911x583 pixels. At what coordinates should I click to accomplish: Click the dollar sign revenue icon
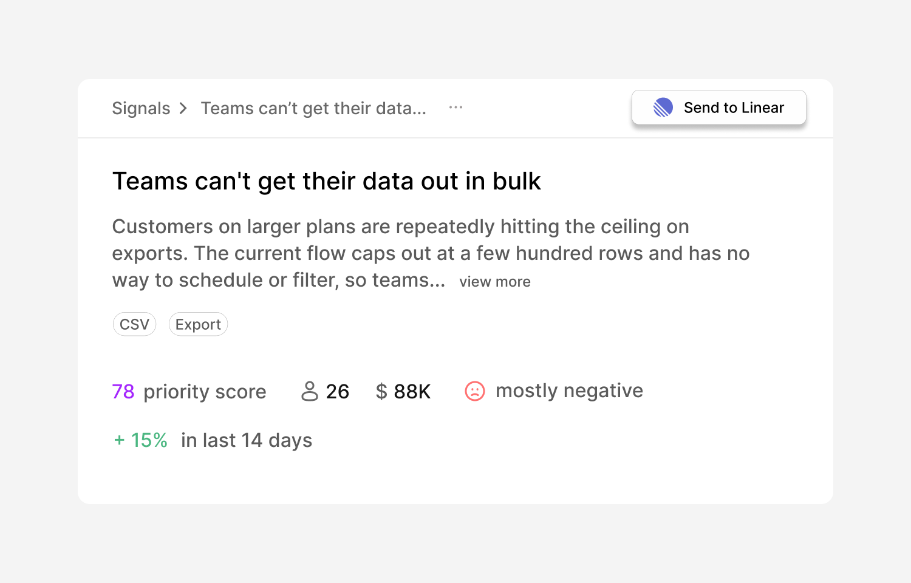pyautogui.click(x=381, y=391)
